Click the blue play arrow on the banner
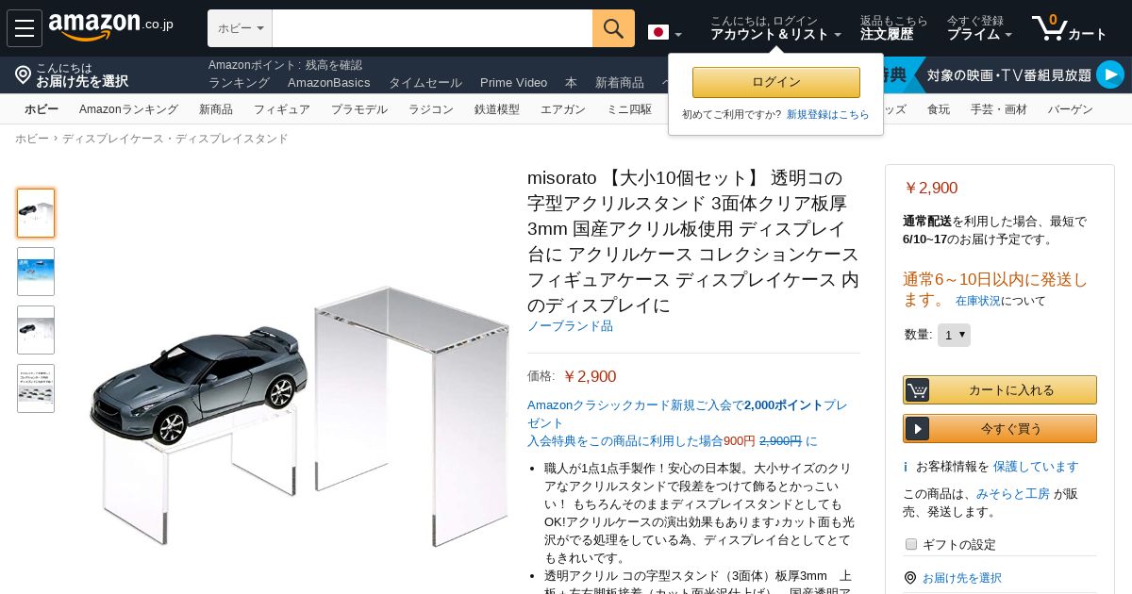Viewport: 1132px width, 594px height. point(1110,74)
